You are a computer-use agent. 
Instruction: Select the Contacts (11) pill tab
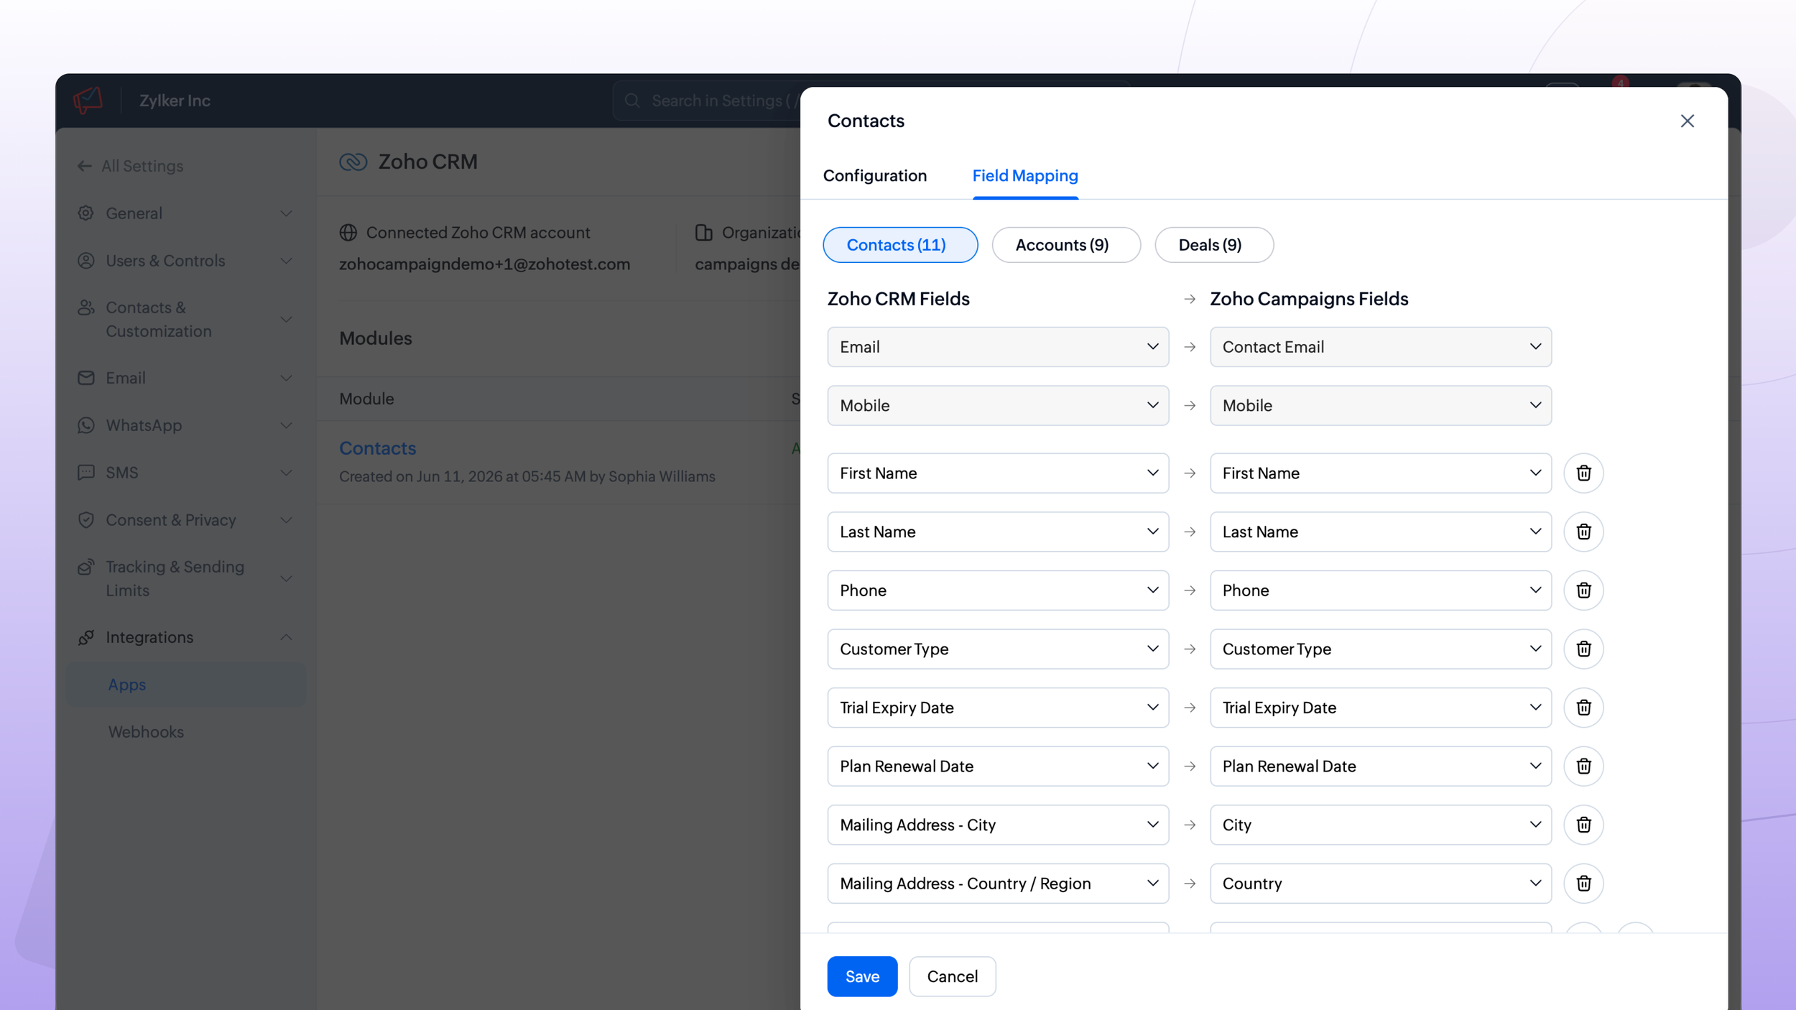(899, 245)
